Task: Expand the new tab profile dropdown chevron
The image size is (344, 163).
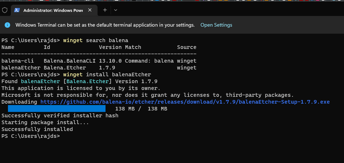Action: (x=116, y=10)
